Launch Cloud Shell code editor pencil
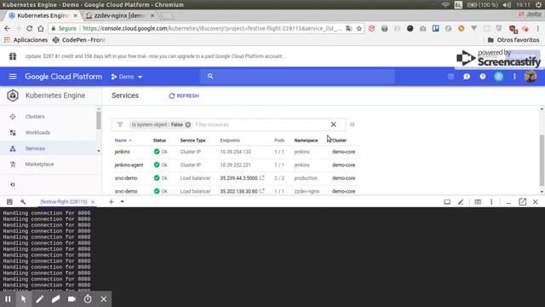 pos(461,202)
